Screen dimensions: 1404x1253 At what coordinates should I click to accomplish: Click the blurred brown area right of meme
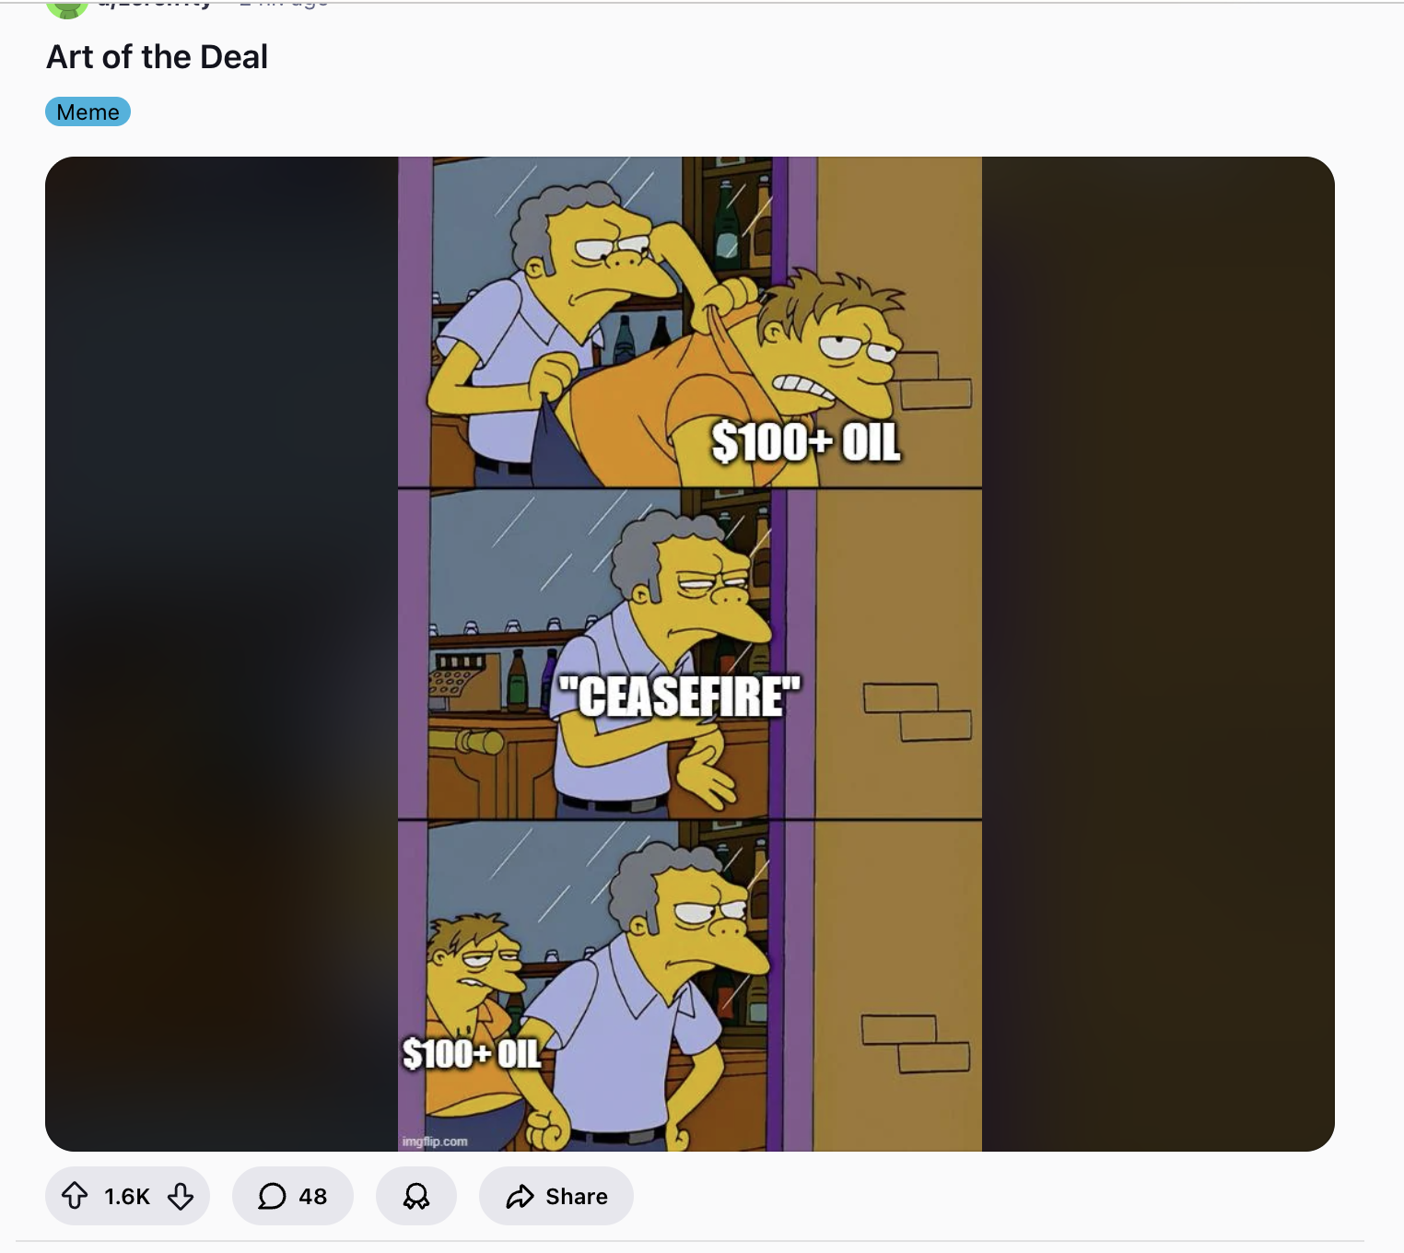pos(1158,654)
